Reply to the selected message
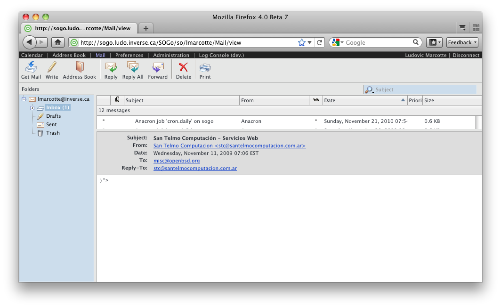Viewport: 501px width, 308px height. (x=111, y=70)
